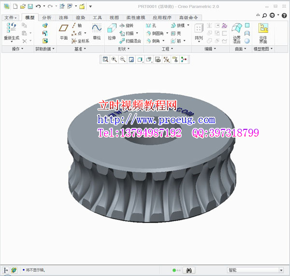Switch to the 渲染 tab
290x276 pixels.
80,17
